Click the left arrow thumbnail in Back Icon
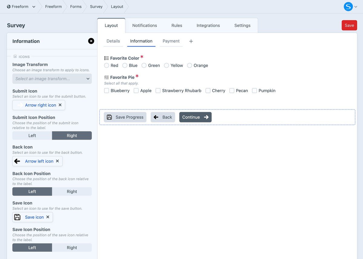This screenshot has height=259, width=363. (x=17, y=161)
